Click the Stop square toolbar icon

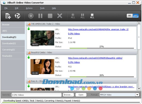click(x=50, y=16)
